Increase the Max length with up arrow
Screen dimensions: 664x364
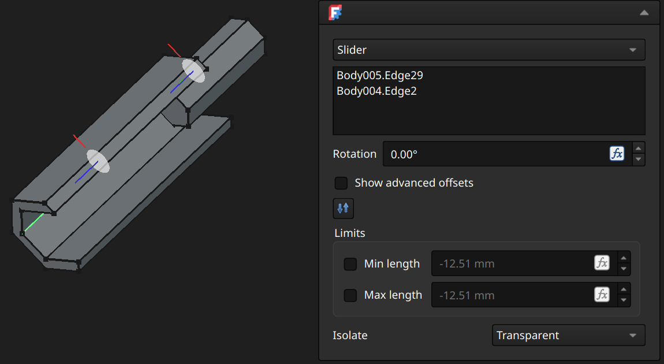click(x=624, y=289)
